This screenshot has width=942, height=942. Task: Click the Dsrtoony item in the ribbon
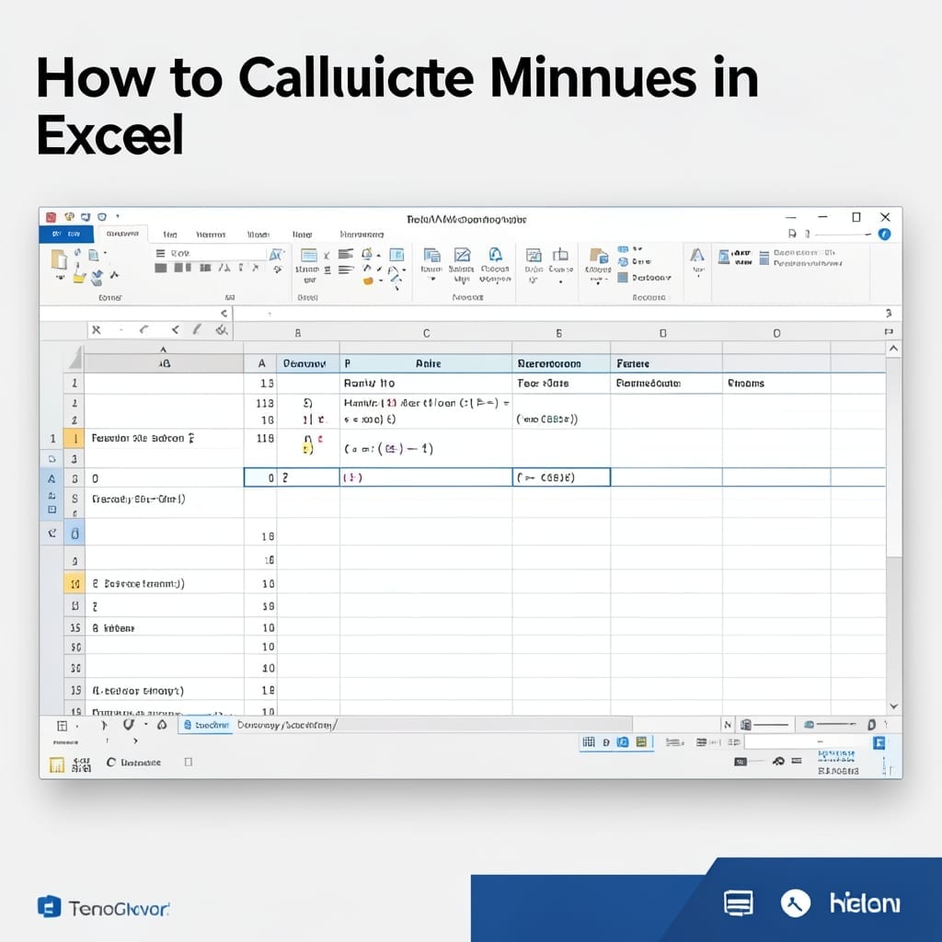(645, 278)
